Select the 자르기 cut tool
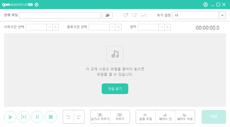Image resolution: width=230 pixels, height=127 pixels. pyautogui.click(x=120, y=117)
